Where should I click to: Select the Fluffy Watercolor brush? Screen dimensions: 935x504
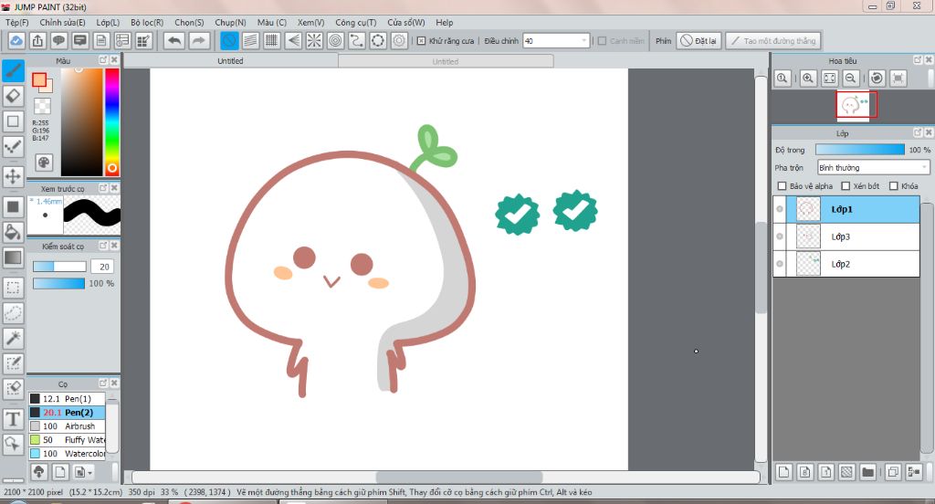(x=67, y=439)
